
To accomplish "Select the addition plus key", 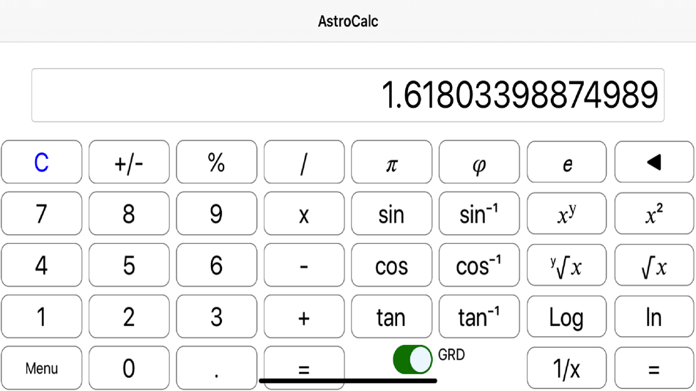I will [304, 316].
